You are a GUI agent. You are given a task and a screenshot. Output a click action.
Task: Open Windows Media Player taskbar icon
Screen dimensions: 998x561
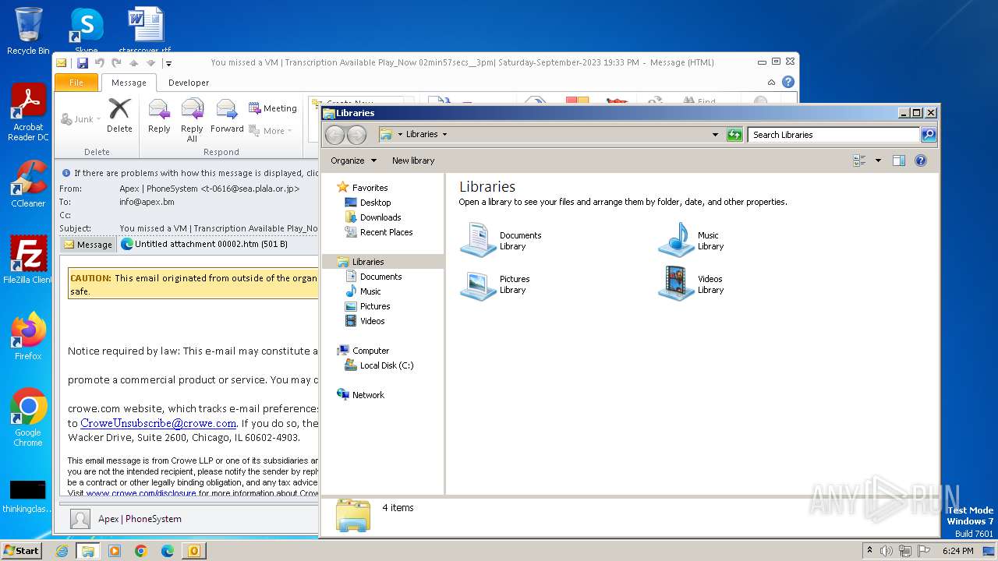(115, 551)
